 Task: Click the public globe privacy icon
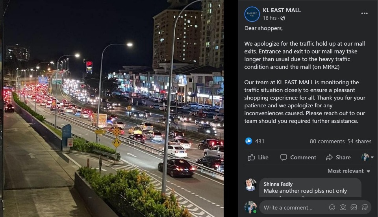click(x=283, y=18)
